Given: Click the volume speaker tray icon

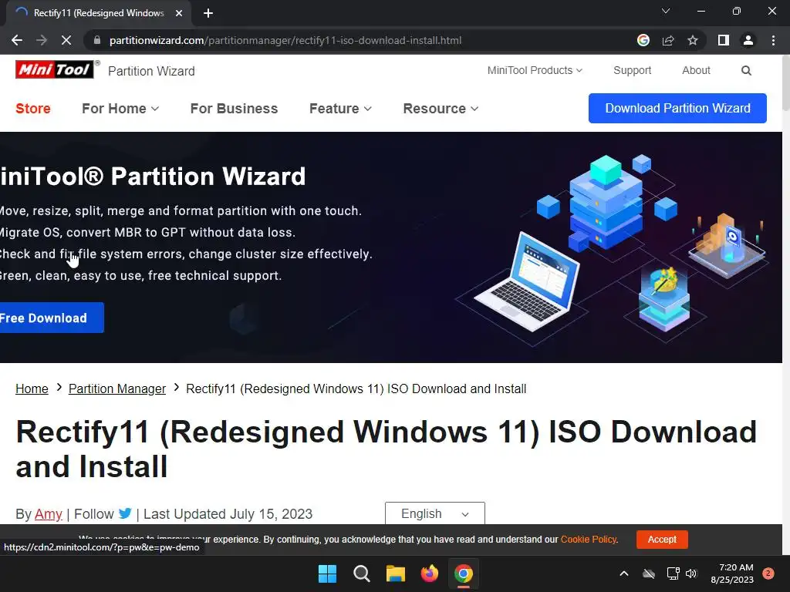Looking at the screenshot, I should click(691, 573).
